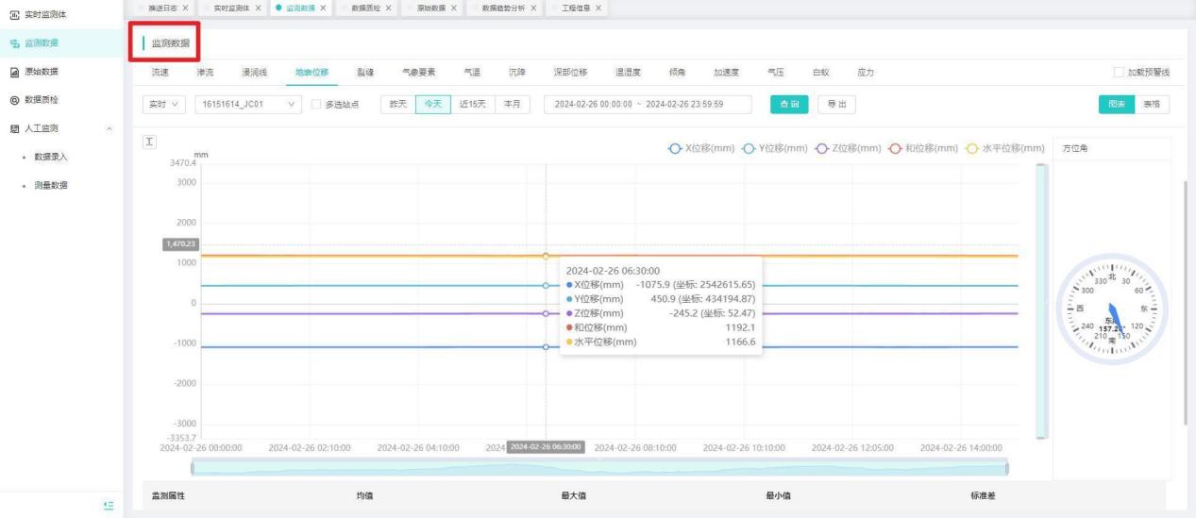
Task: Collapse the 人工监测 menu group
Action: click(x=109, y=128)
